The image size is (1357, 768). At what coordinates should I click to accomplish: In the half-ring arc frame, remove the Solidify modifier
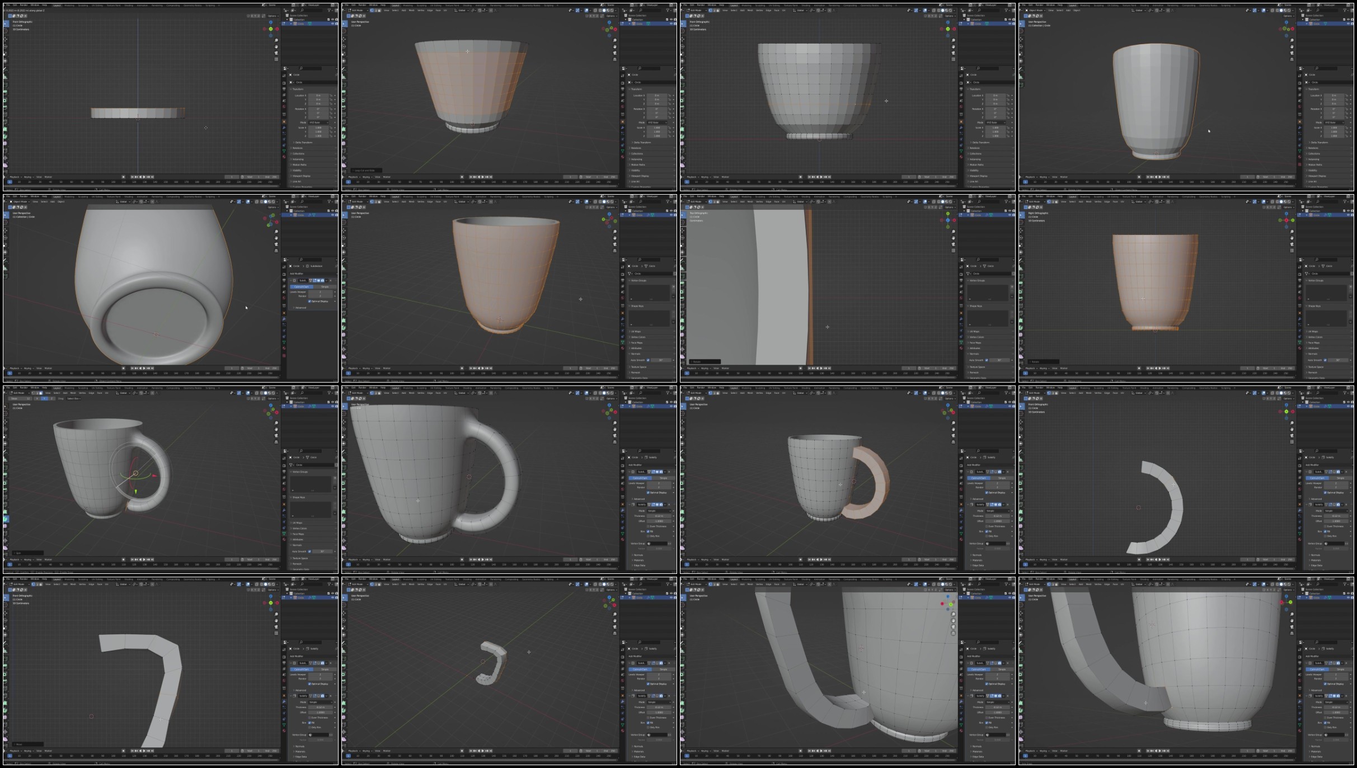tap(1346, 505)
